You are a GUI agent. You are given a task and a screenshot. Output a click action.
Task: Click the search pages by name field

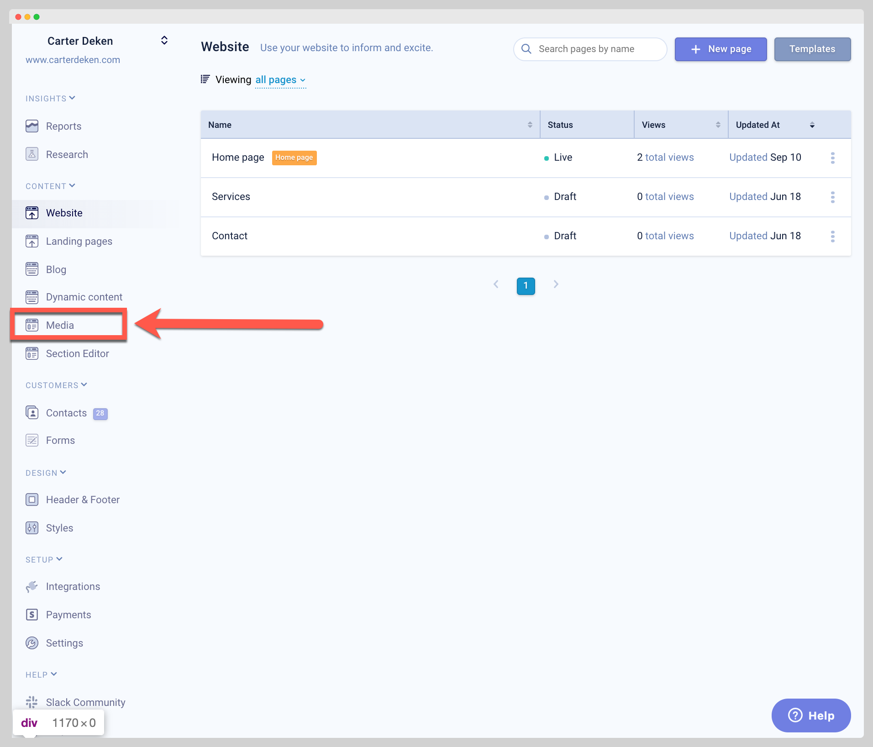tap(589, 49)
